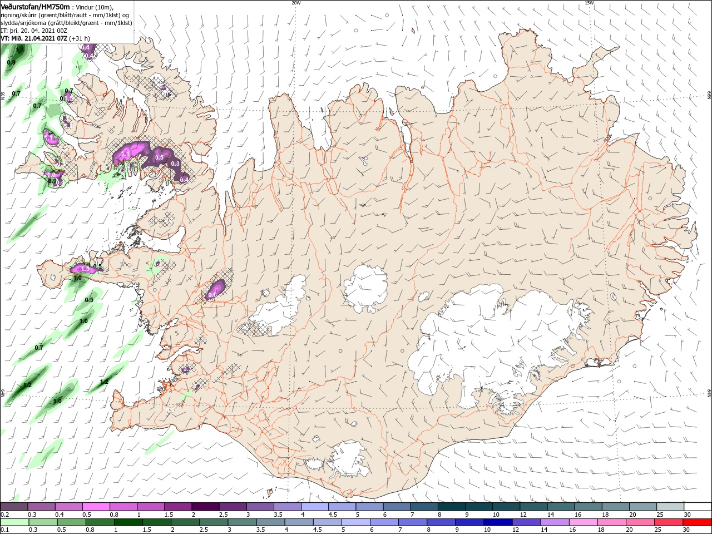Click the 0.1 label in the rain legend

[x=4, y=530]
